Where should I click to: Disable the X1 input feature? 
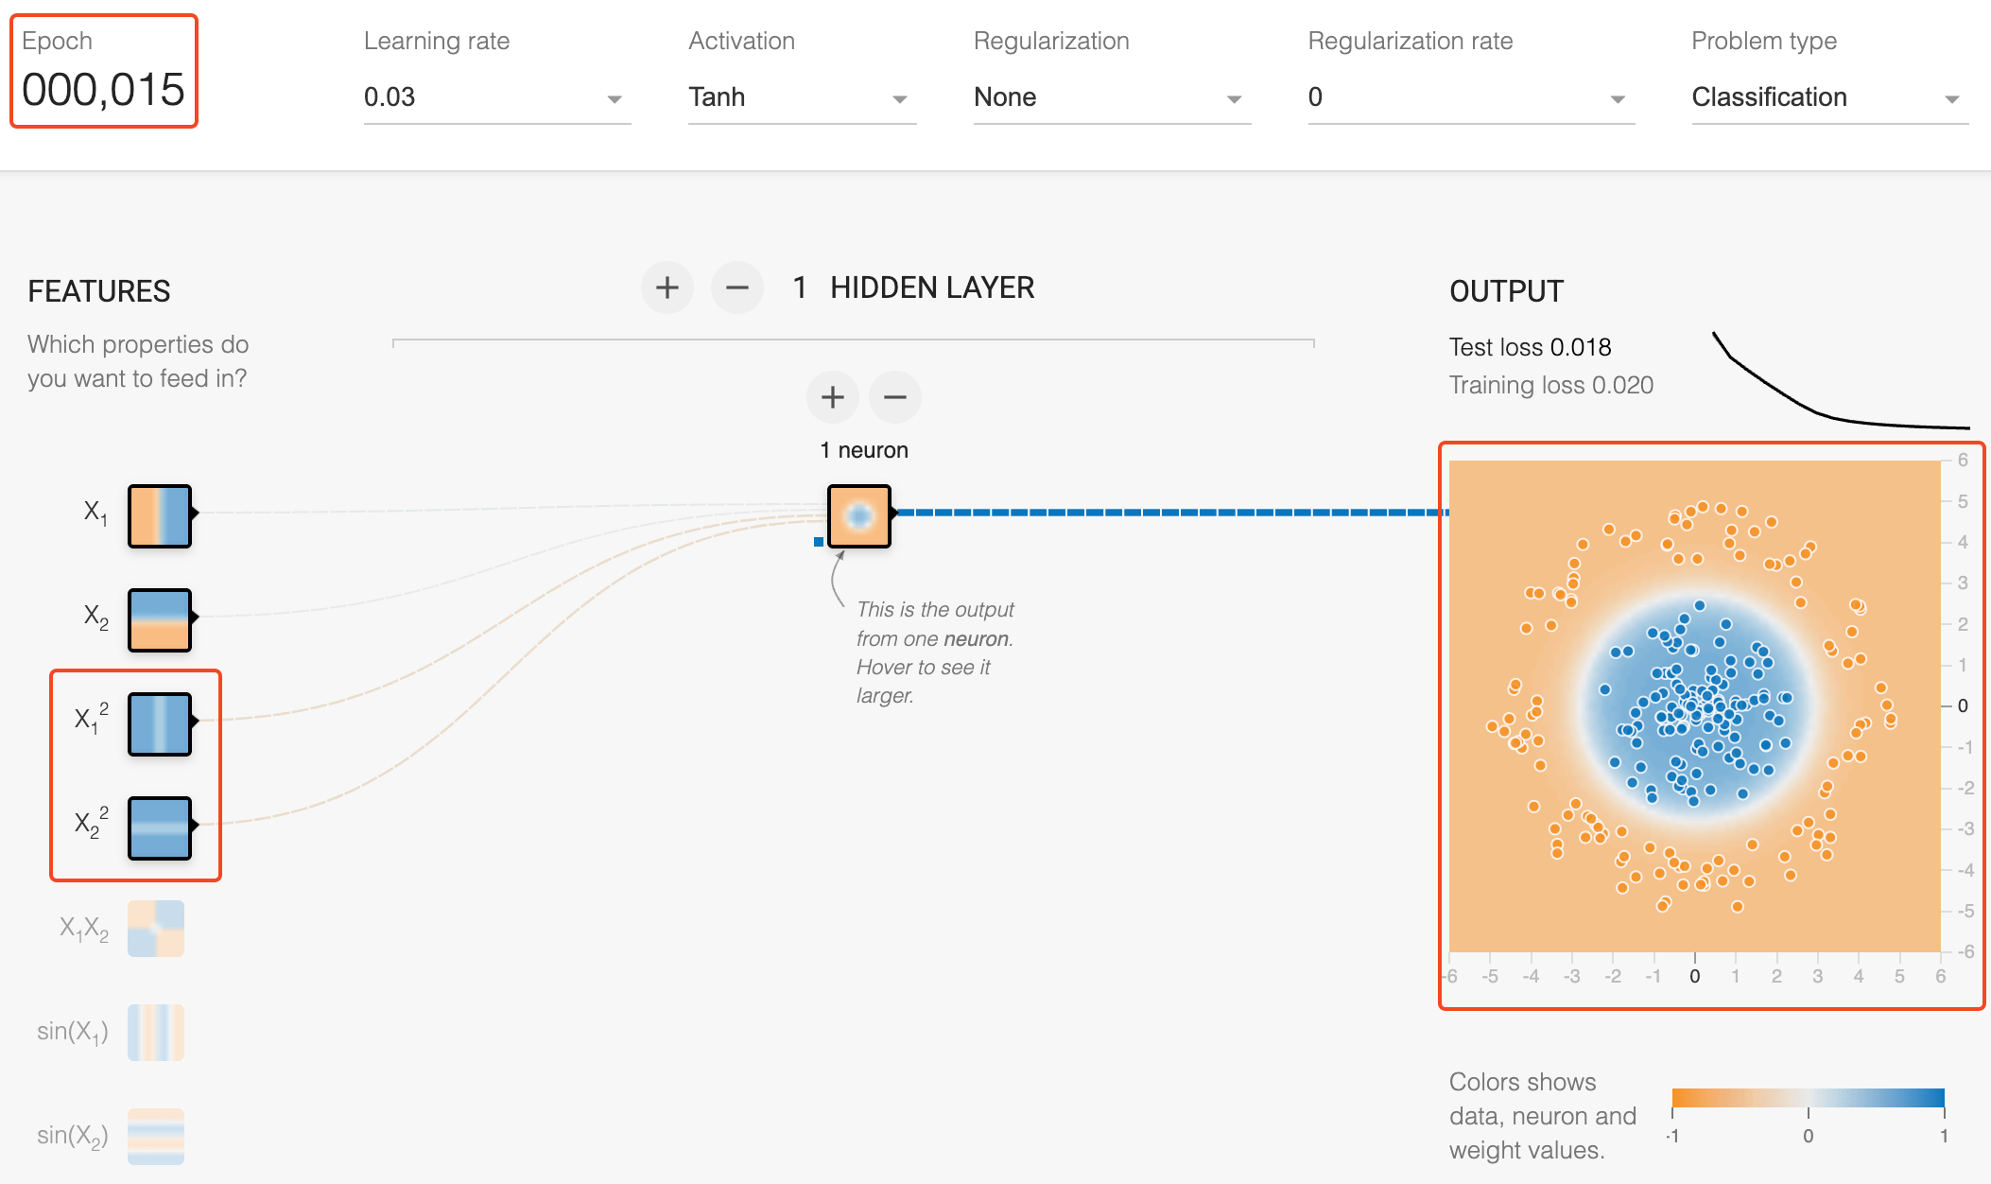pos(159,516)
